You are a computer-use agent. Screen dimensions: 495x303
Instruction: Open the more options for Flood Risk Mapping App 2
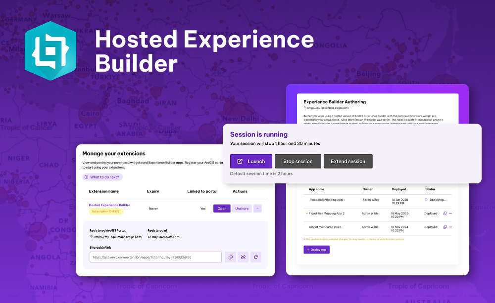450,214
